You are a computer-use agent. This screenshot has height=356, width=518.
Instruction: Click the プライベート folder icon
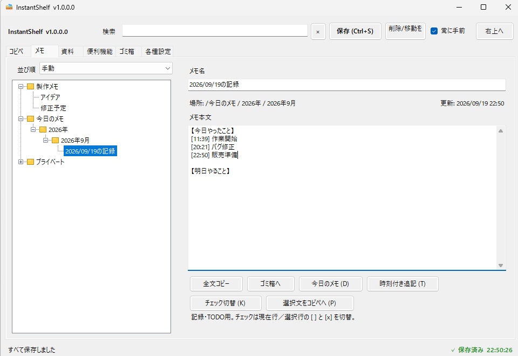point(30,162)
